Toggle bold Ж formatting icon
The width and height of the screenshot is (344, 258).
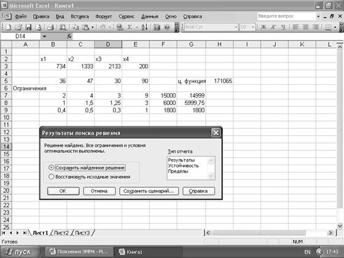(264, 27)
